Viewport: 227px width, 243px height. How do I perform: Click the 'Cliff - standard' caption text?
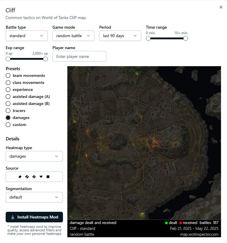[x=82, y=228]
